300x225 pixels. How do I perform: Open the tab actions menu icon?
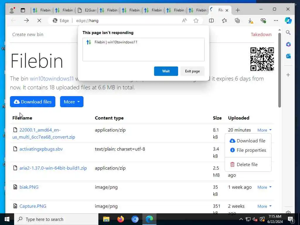point(23,10)
